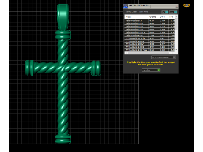Click the Library Classic Metal label
203x152 pixels.
[x=137, y=12]
